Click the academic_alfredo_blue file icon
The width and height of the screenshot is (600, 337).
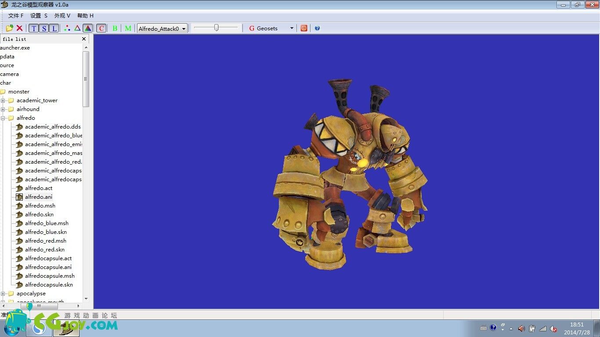(x=19, y=136)
